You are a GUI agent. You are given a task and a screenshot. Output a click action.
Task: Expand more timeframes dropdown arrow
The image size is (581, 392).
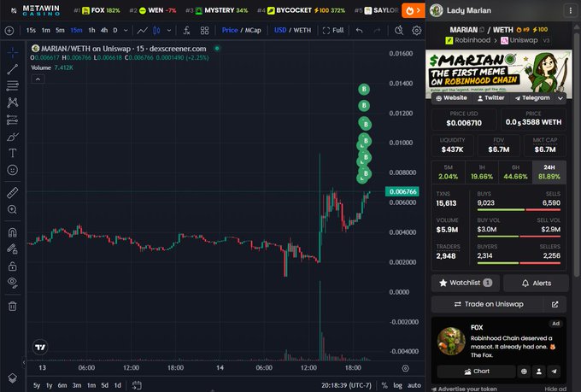pyautogui.click(x=126, y=31)
